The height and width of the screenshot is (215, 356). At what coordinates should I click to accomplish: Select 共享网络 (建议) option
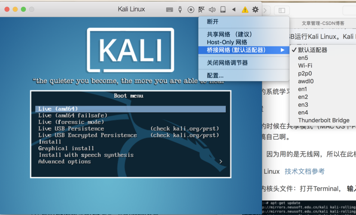244,34
